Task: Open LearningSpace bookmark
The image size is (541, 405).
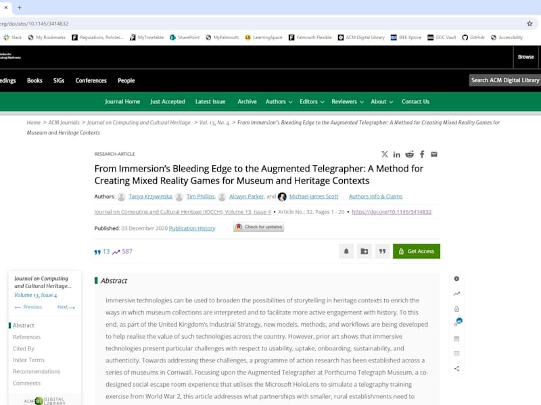Action: click(x=264, y=37)
